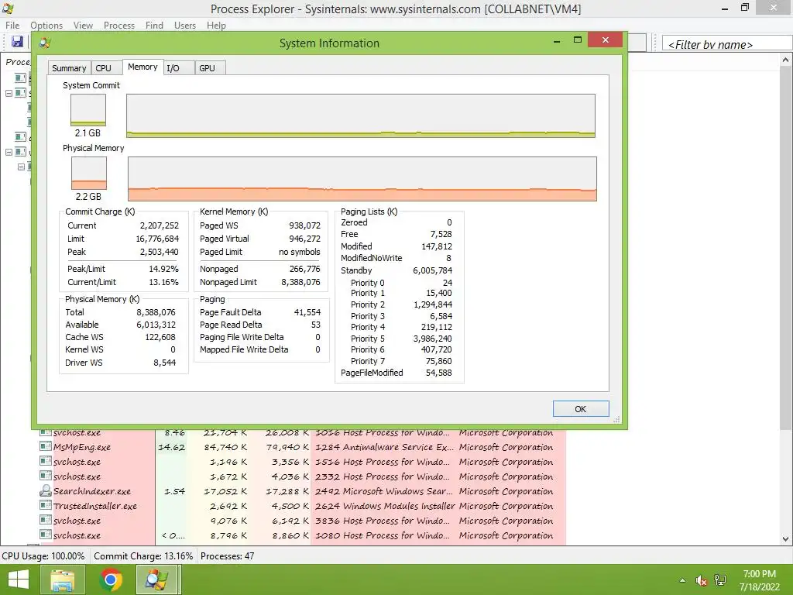Maximize the System Information window

tap(578, 40)
